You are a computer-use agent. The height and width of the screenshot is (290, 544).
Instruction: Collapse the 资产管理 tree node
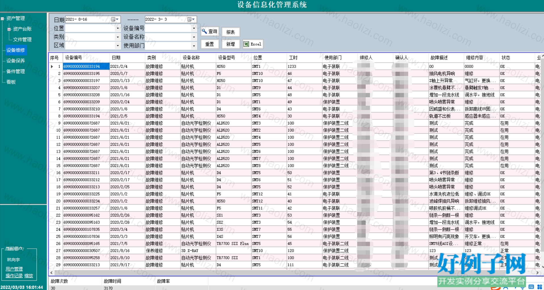2,19
